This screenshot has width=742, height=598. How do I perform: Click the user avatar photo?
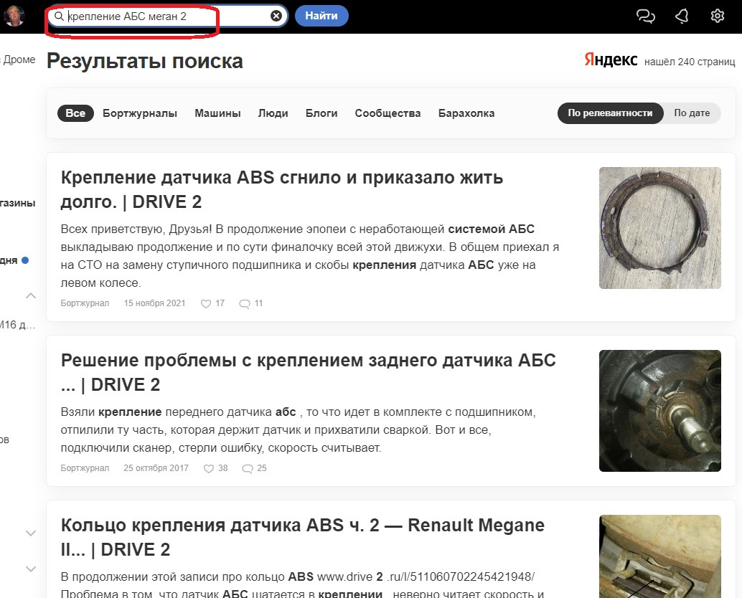point(15,14)
